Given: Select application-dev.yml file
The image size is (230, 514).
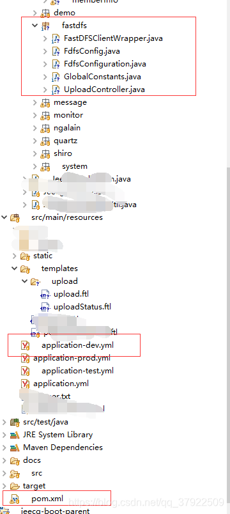Looking at the screenshot, I should (x=78, y=345).
